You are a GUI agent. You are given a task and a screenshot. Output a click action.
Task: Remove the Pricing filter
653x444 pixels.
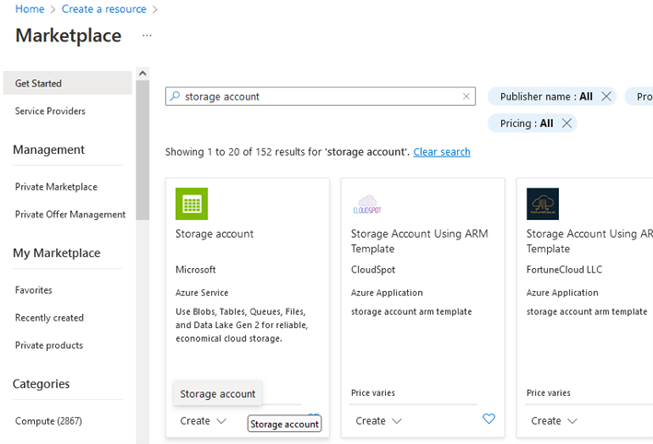click(x=566, y=123)
